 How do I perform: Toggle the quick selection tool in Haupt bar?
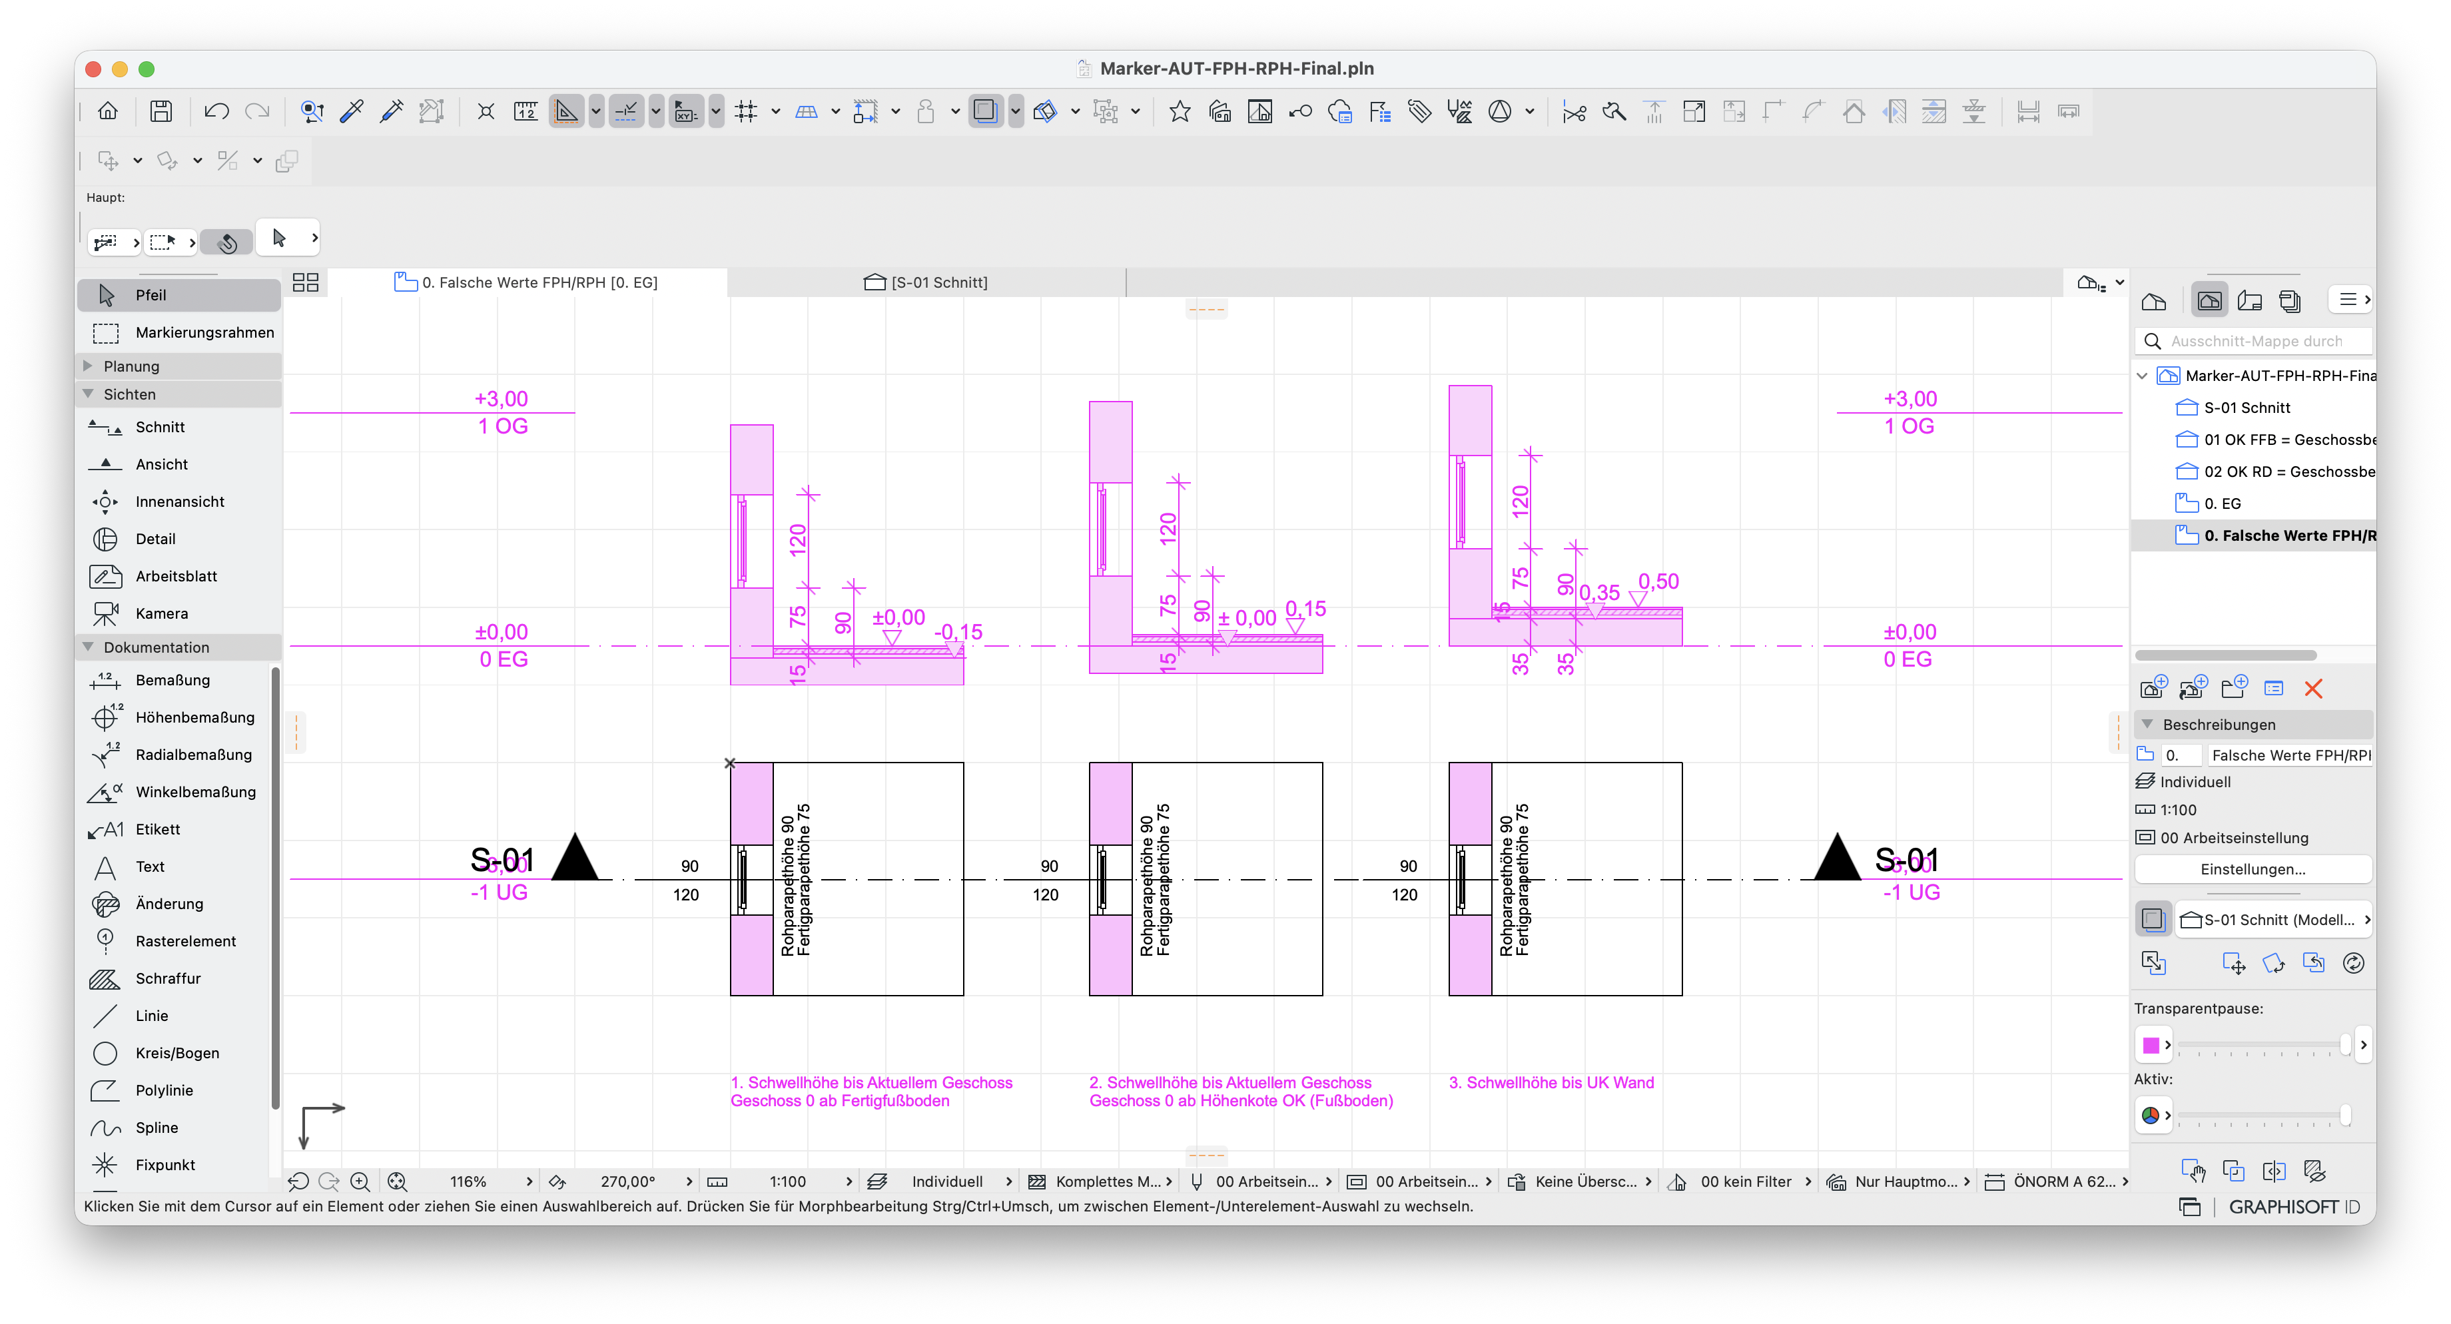tap(226, 242)
